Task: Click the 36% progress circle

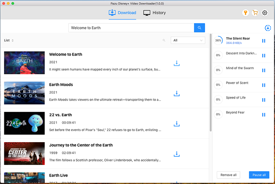Action: pyautogui.click(x=218, y=40)
